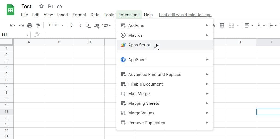This screenshot has height=139, width=280.
Task: Star the Test document
Action: coord(41,6)
